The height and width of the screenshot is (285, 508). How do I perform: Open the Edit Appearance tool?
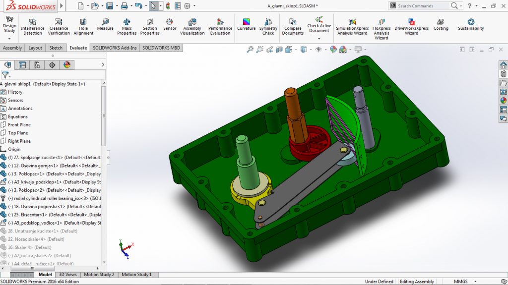pyautogui.click(x=333, y=50)
